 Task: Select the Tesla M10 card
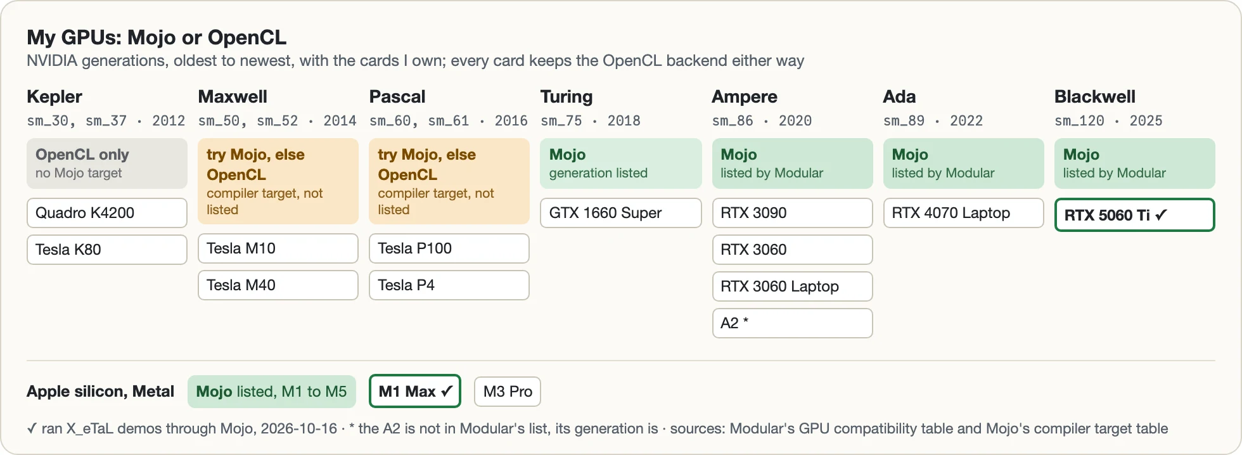[278, 248]
